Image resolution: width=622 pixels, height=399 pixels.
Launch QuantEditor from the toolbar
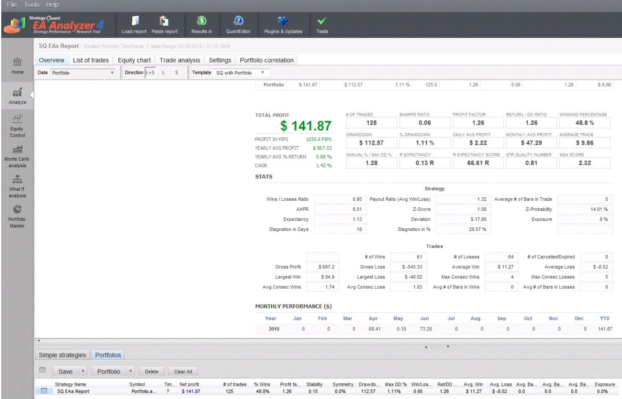click(238, 25)
